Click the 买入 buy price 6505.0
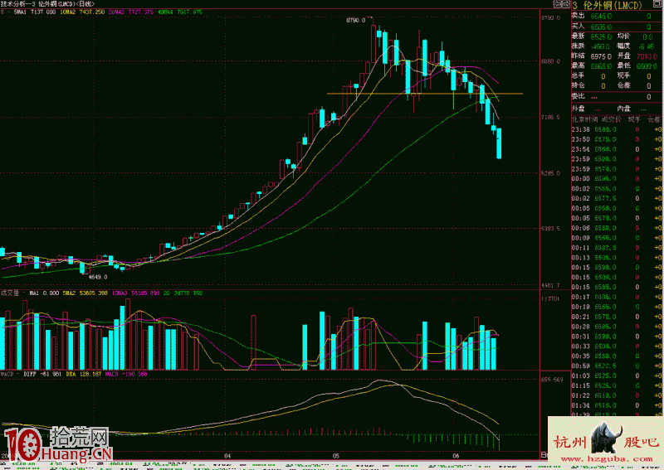This screenshot has width=664, height=470. click(x=601, y=27)
